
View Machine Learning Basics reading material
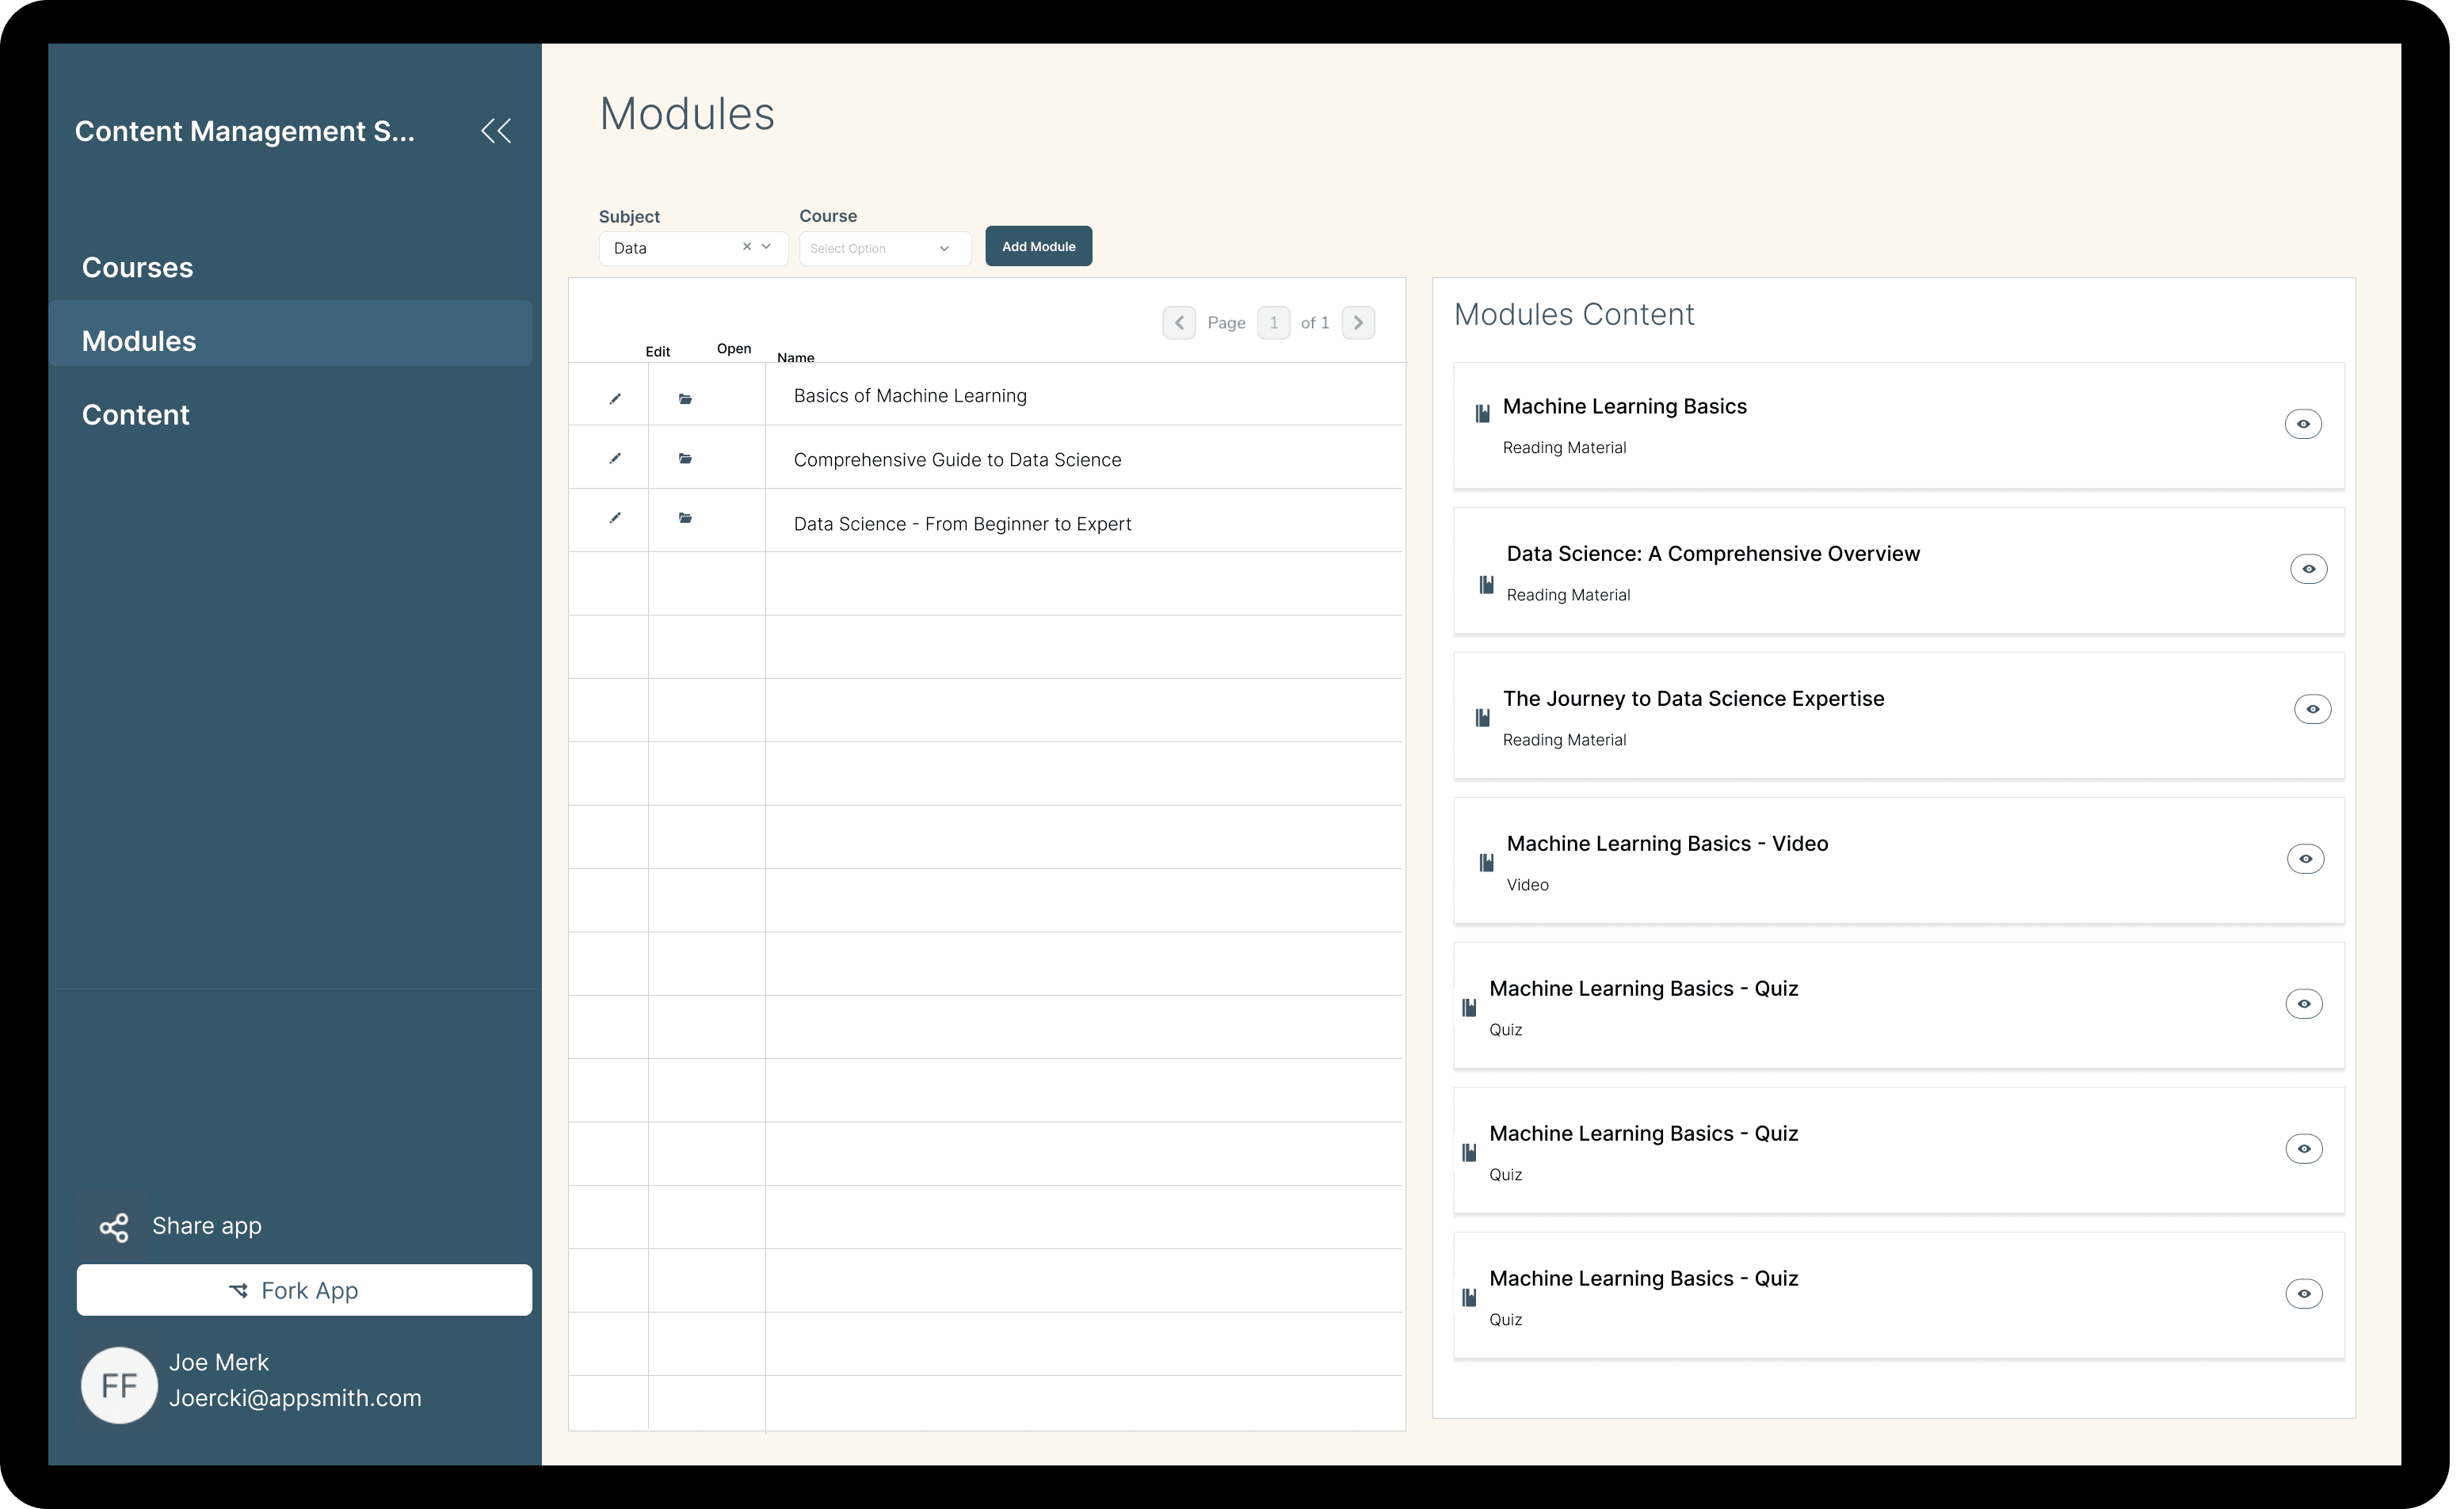pos(2303,424)
